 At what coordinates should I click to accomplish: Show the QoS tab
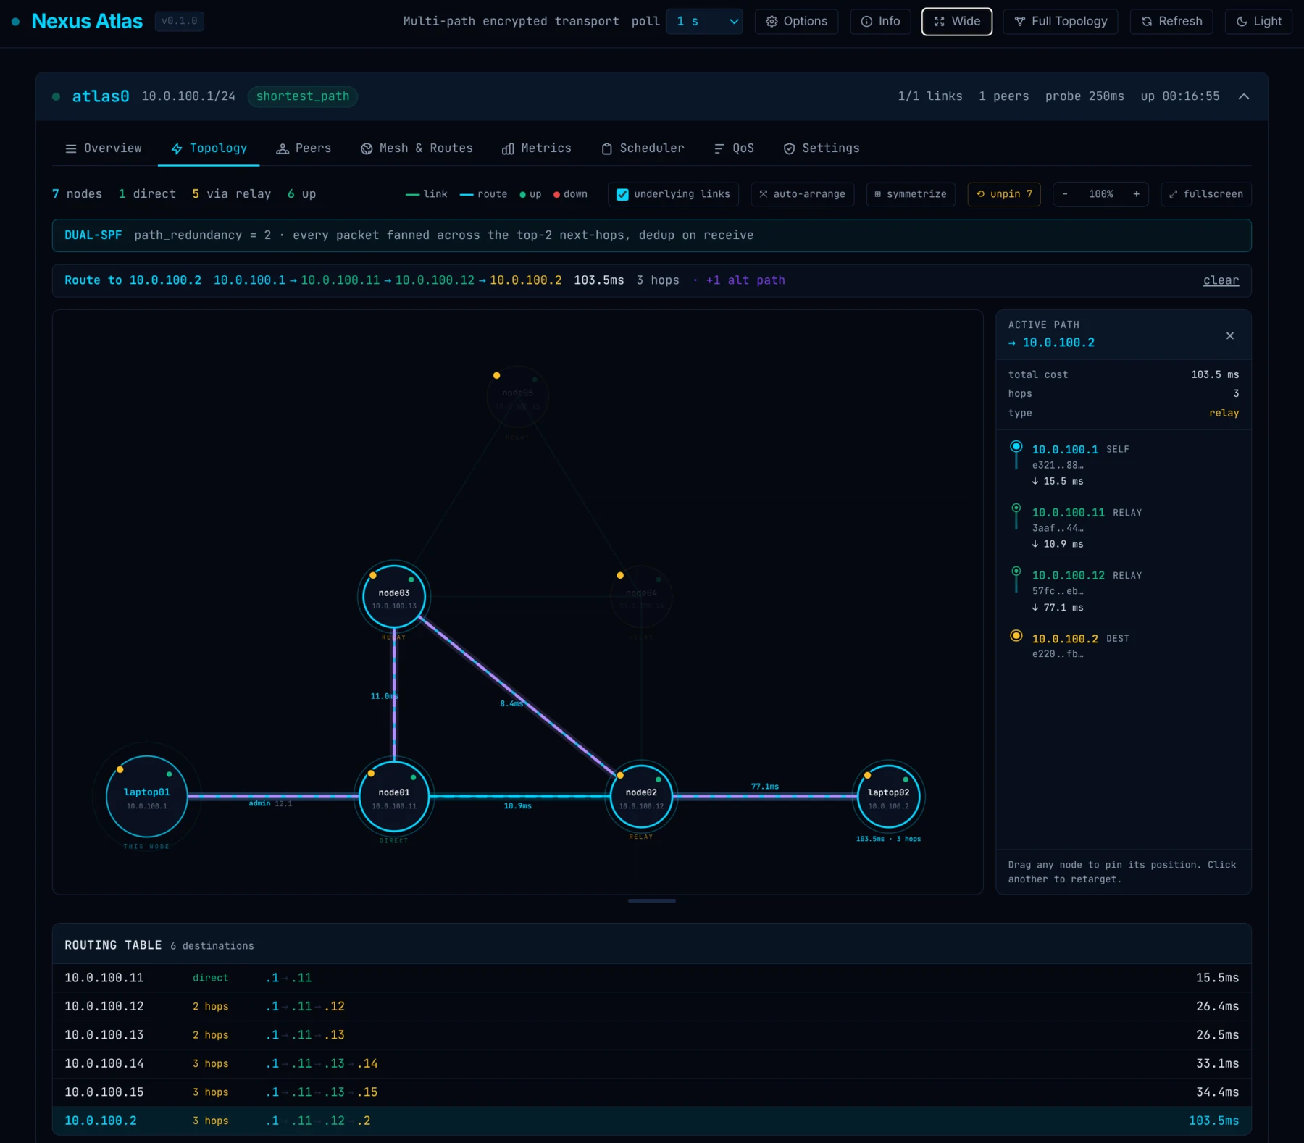[x=734, y=148]
